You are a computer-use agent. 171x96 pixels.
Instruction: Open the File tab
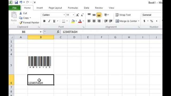pos(14,8)
